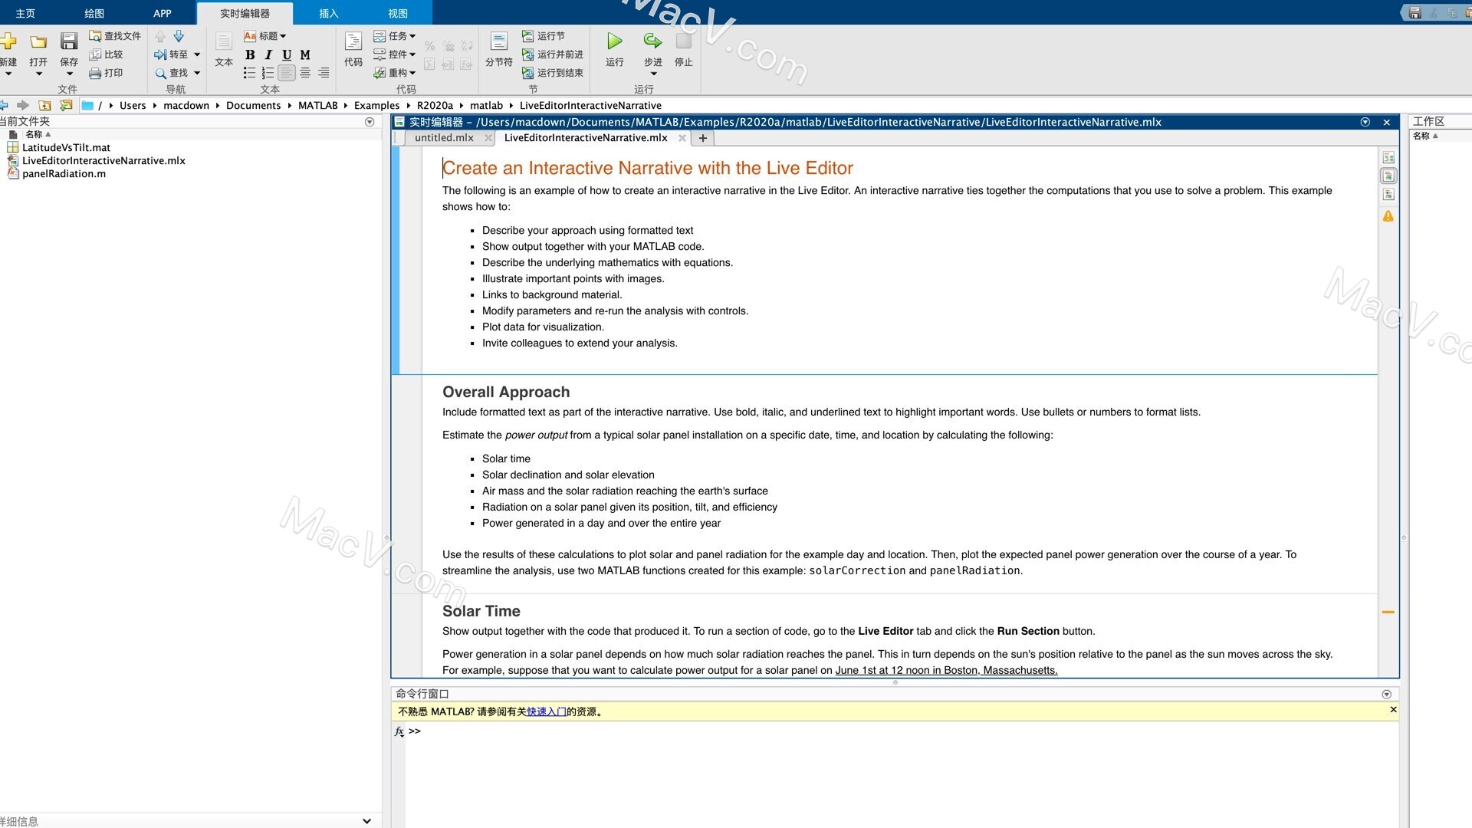Switch to the 视图 (View) tab
This screenshot has width=1472, height=828.
397,13
